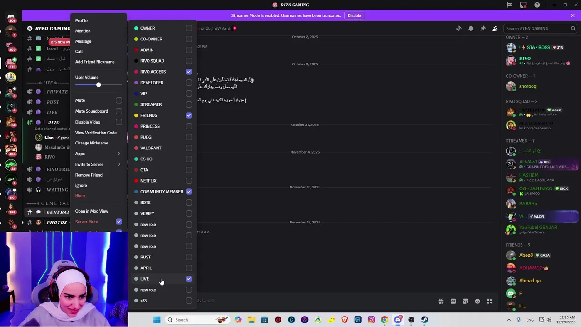Click Search RIVO GAMING input field
This screenshot has height=327, width=581.
(x=541, y=28)
